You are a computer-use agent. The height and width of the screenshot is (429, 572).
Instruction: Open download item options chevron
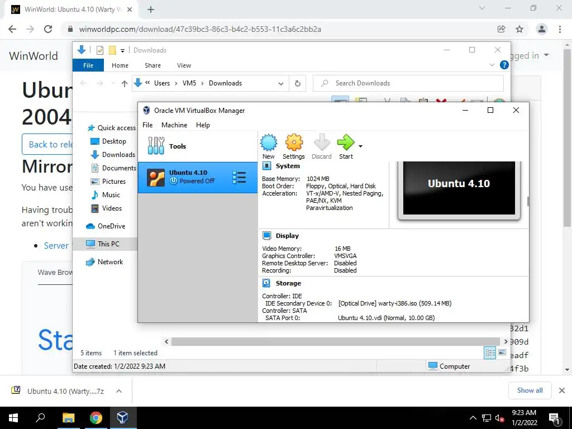119,391
